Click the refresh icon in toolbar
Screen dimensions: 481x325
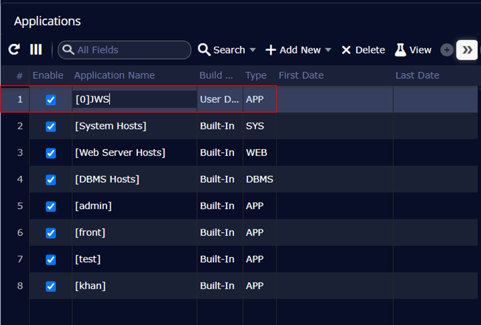pos(14,50)
